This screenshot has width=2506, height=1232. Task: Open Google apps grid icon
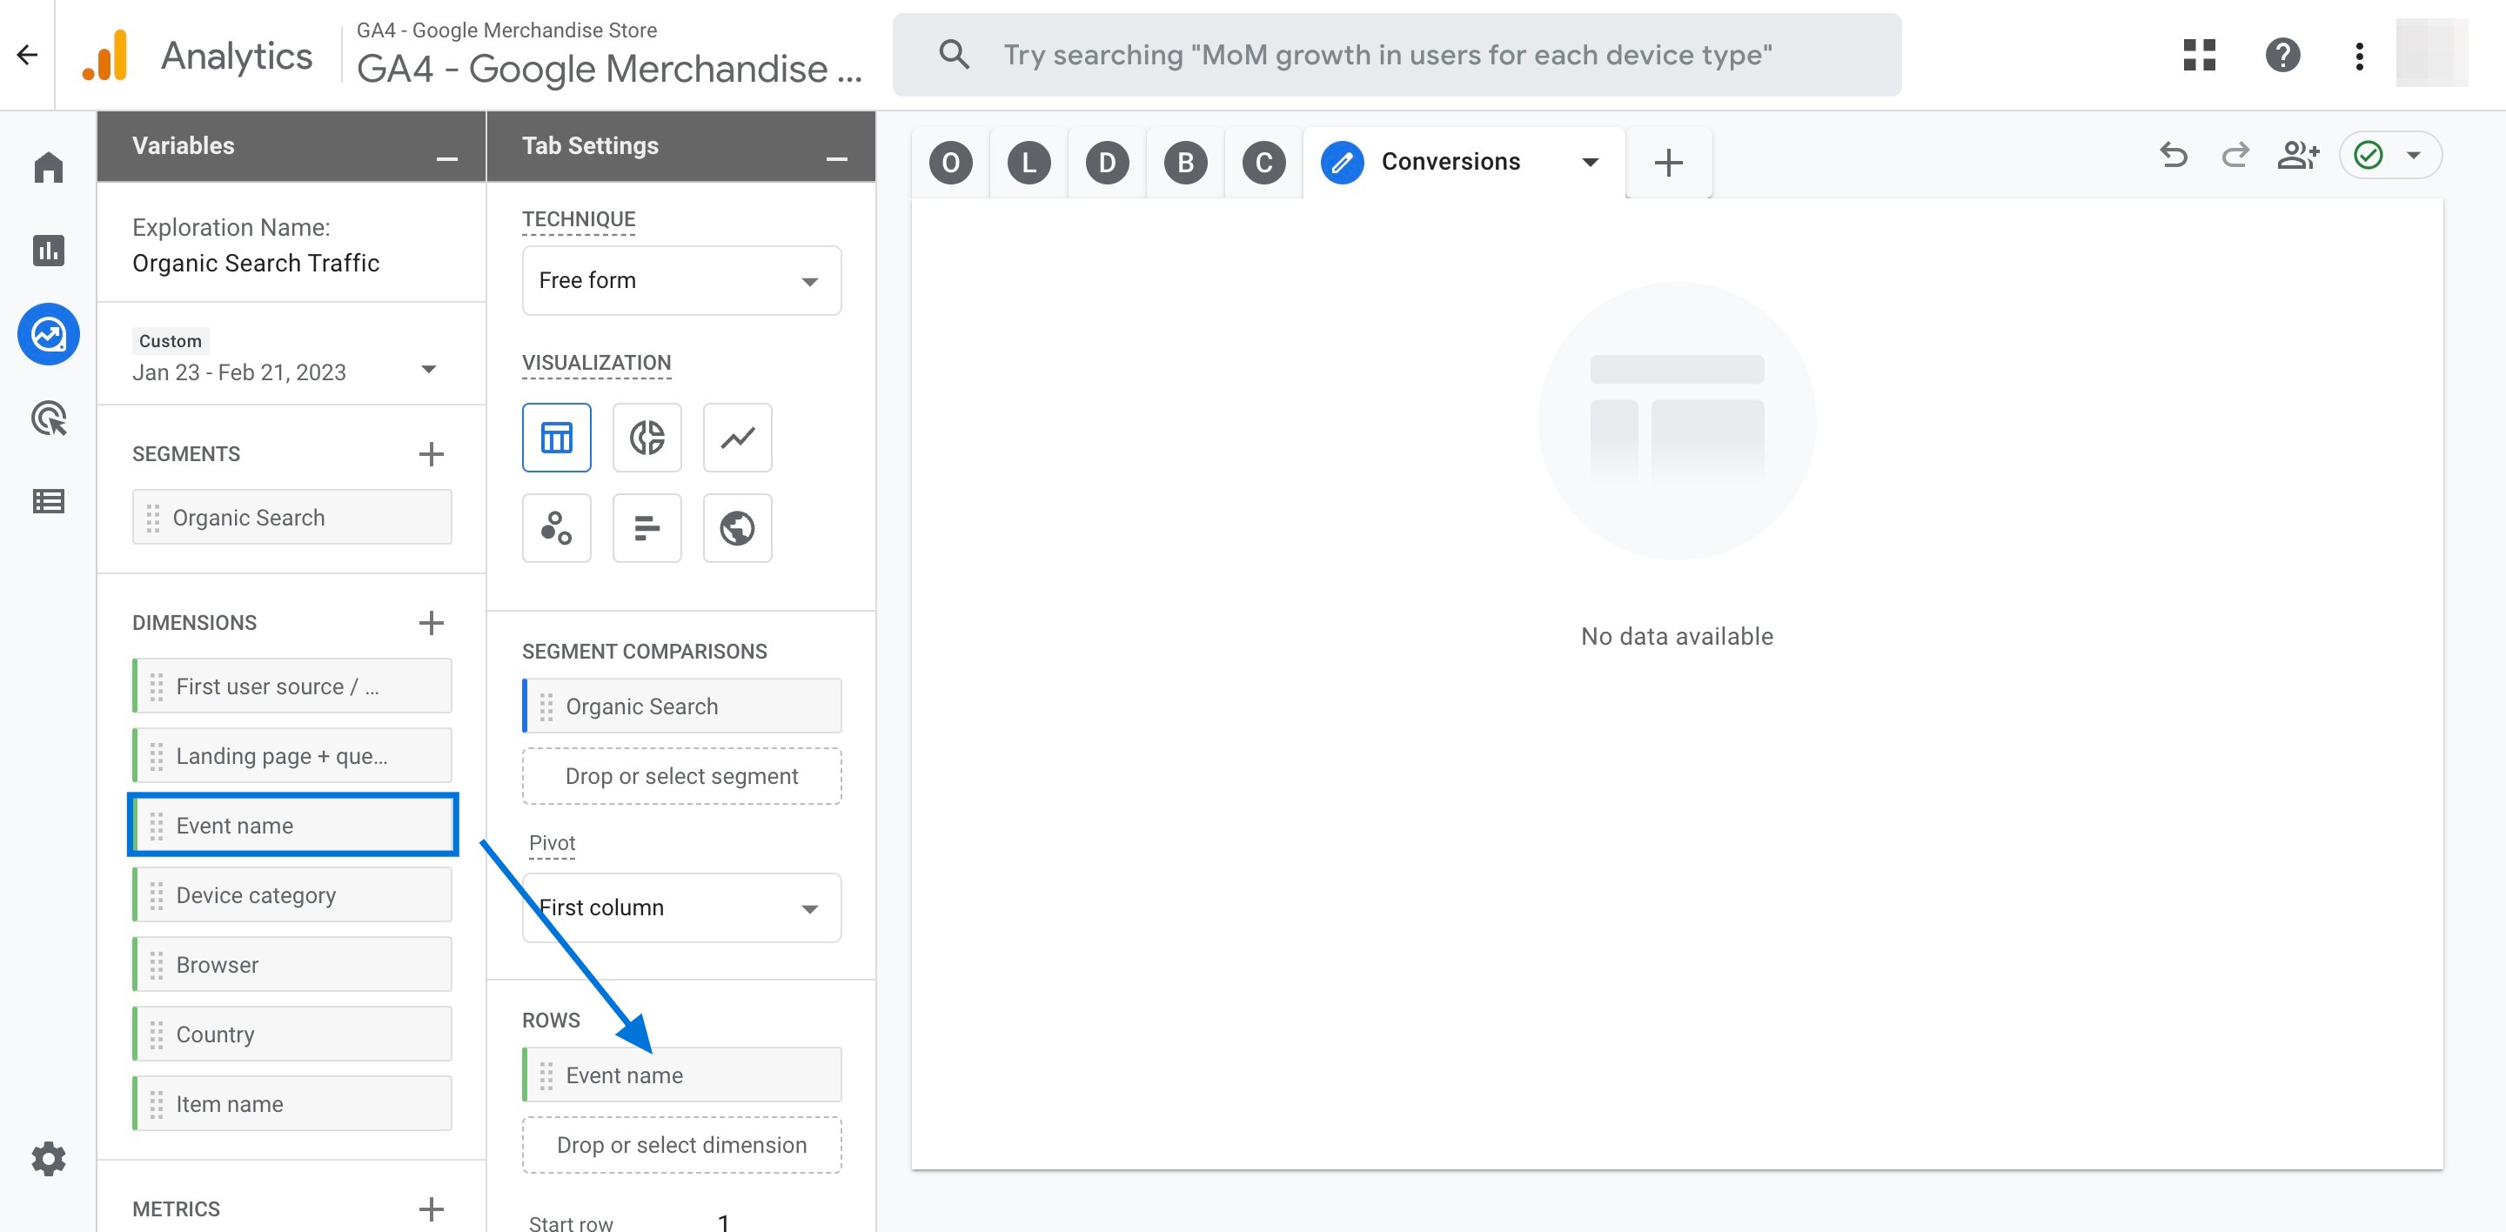click(x=2200, y=55)
